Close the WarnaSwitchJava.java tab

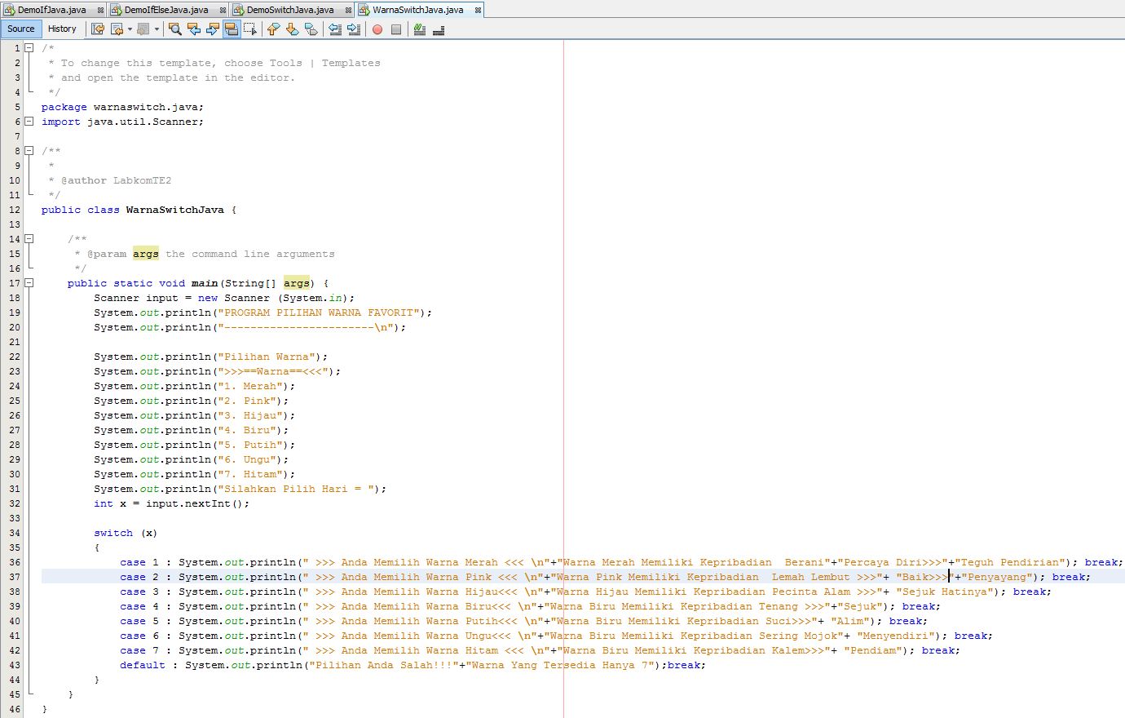[478, 11]
